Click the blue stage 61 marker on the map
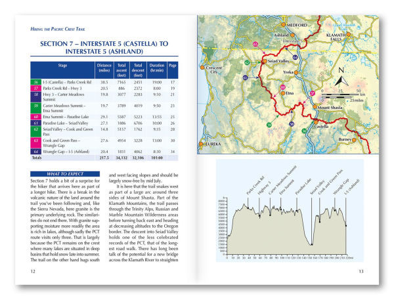 (x=246, y=78)
